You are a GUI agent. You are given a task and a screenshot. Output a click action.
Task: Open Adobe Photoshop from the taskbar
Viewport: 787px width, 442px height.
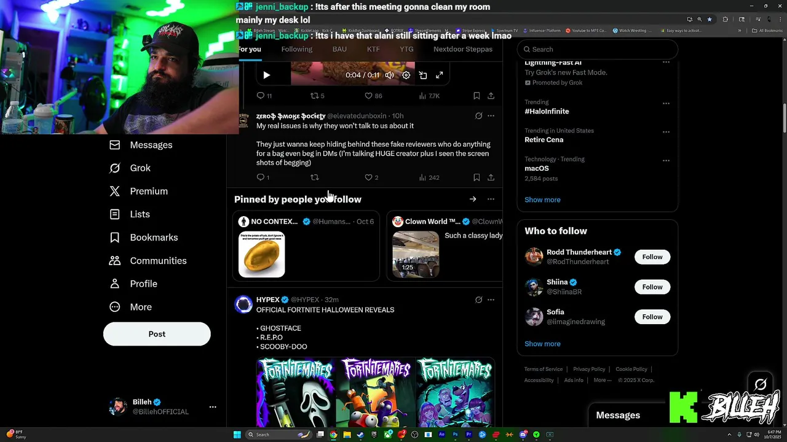coord(455,435)
